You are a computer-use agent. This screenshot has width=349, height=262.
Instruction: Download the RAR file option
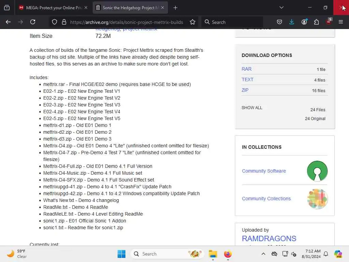(246, 69)
